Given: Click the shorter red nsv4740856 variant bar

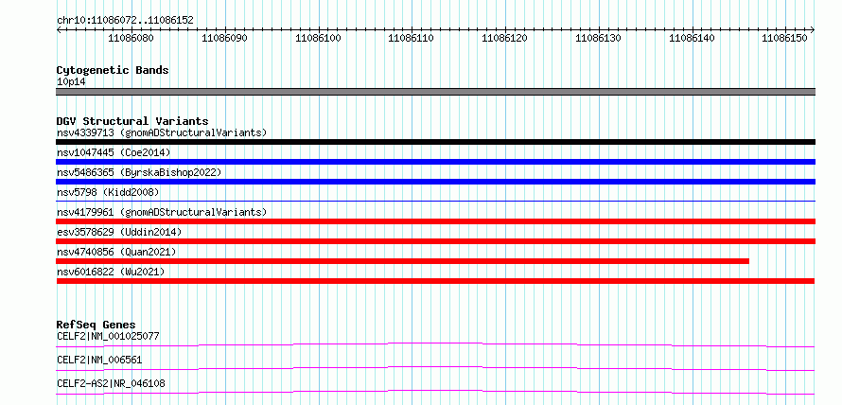Looking at the screenshot, I should tap(403, 261).
